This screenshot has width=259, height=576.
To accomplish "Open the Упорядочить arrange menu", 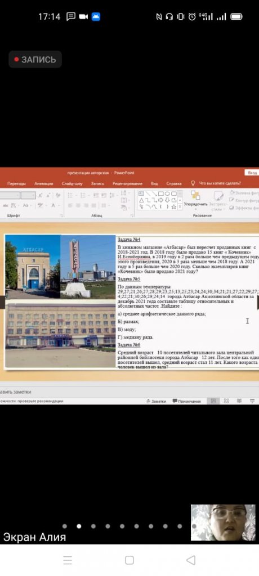I will pos(196,200).
